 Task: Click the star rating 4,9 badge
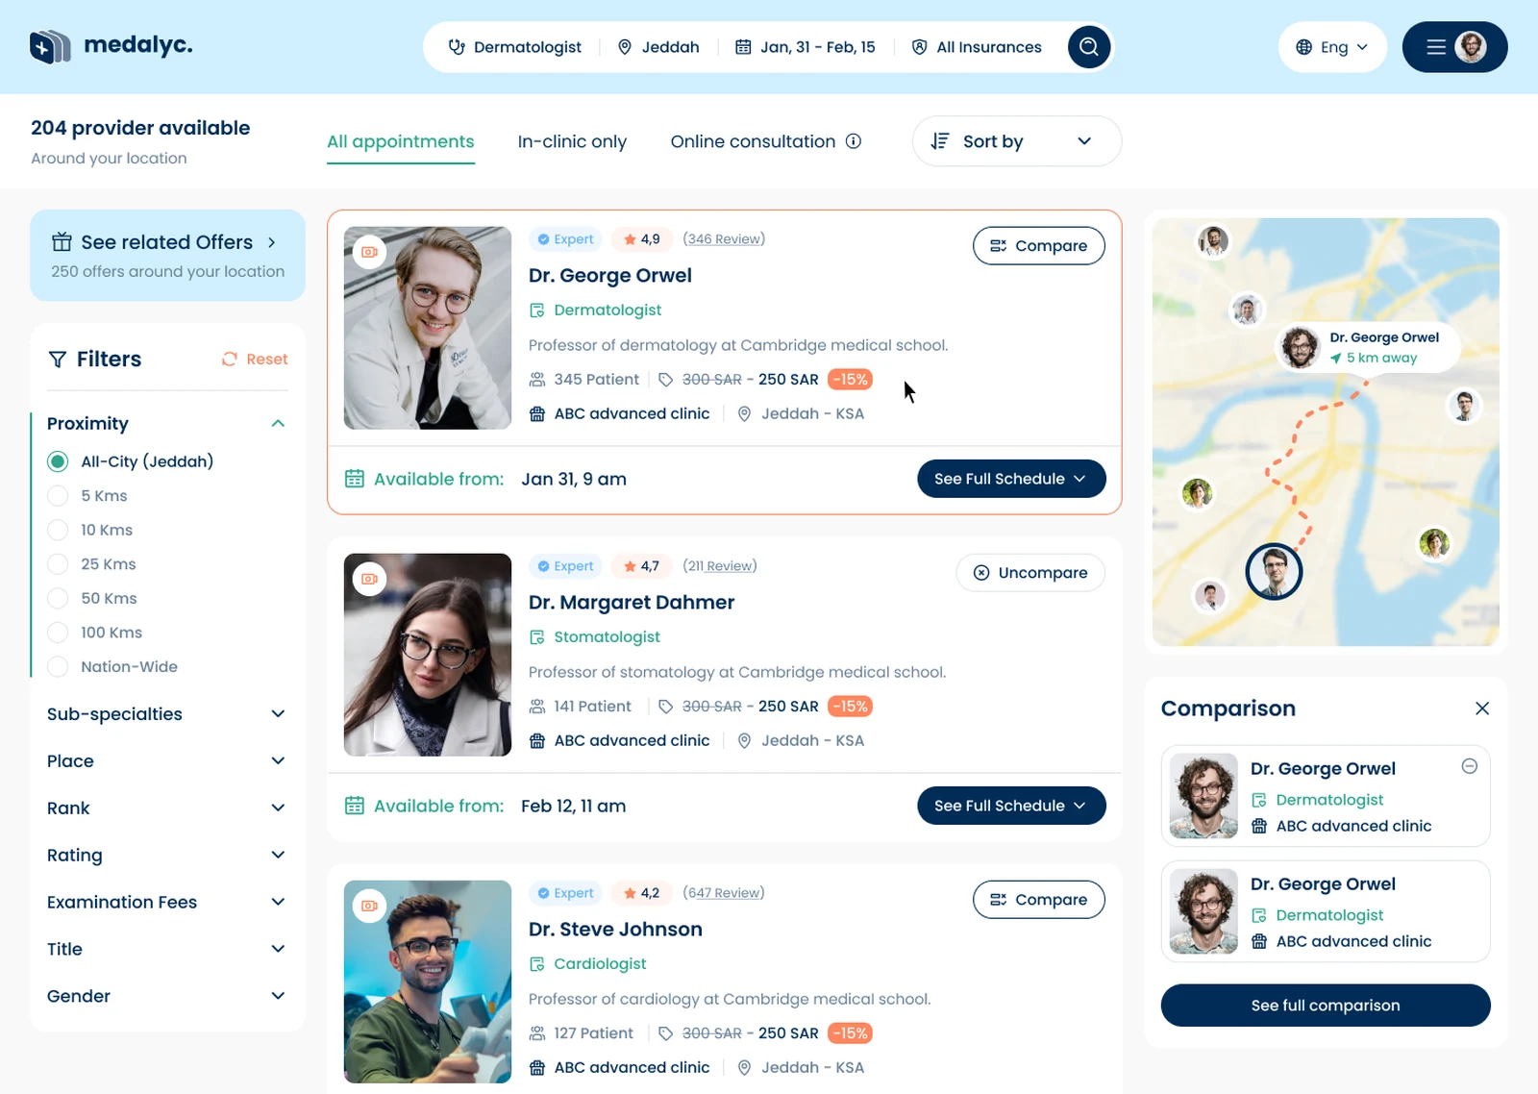pos(641,239)
